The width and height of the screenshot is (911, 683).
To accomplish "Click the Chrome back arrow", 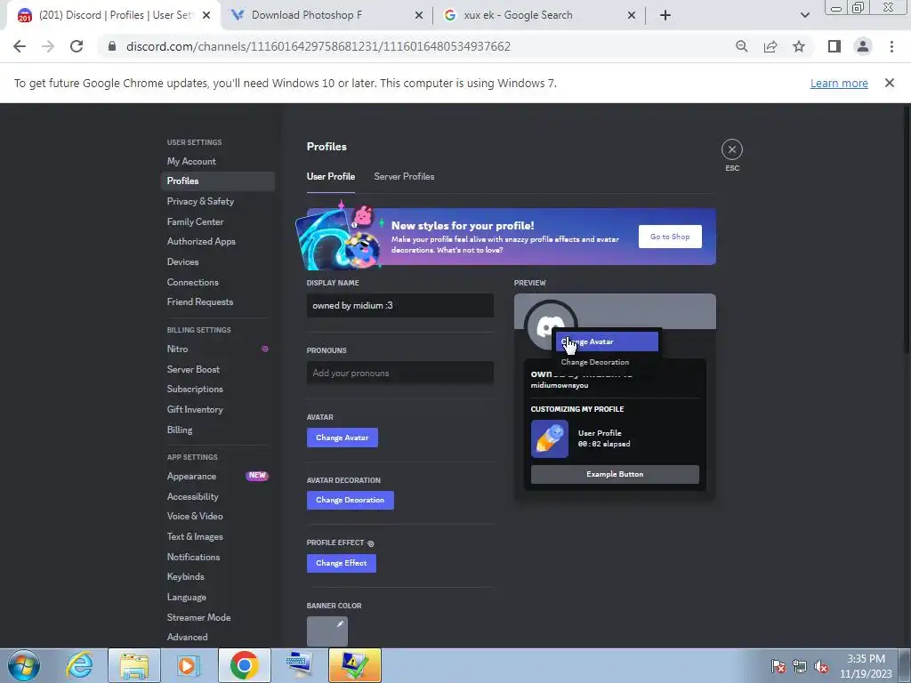I will (20, 46).
